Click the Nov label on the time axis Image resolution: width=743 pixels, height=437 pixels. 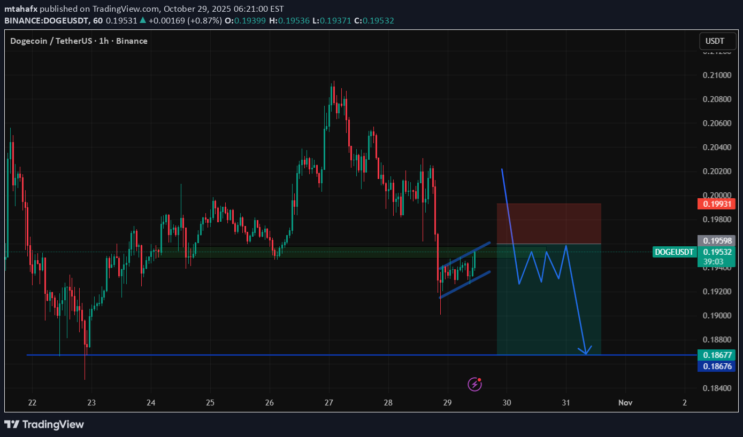pyautogui.click(x=625, y=402)
